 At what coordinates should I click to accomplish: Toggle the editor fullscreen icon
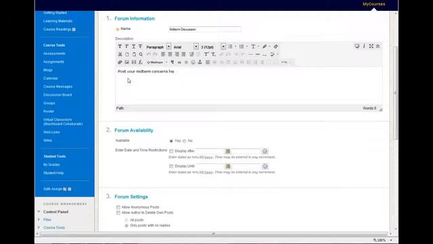click(x=371, y=46)
